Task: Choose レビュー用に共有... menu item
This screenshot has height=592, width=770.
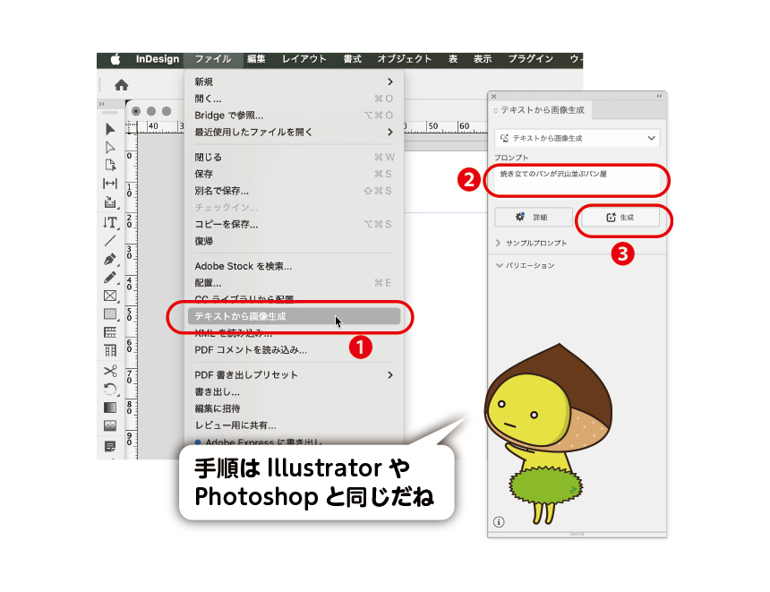Action: 295,425
